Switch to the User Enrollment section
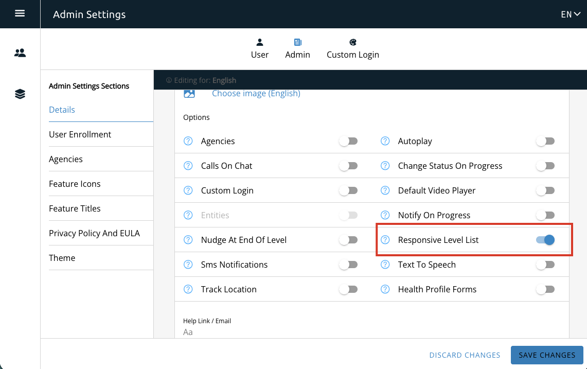Screen dimensions: 587x369 click(80, 134)
